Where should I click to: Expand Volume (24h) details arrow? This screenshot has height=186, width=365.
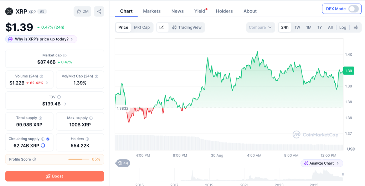point(47,83)
